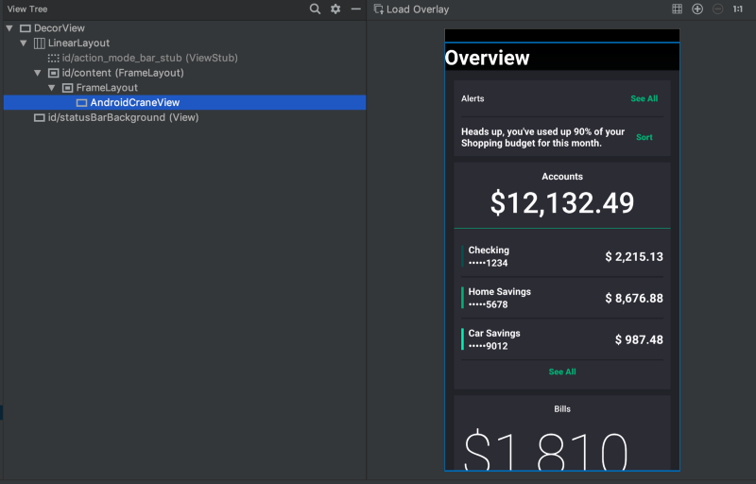This screenshot has height=484, width=756.
Task: Open View Tree settings gear
Action: [335, 9]
